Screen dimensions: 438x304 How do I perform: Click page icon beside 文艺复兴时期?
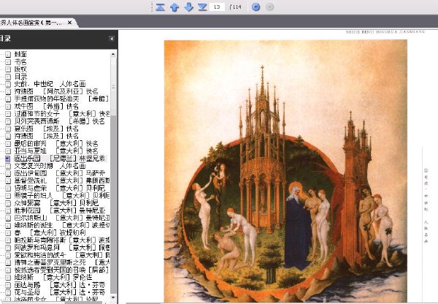coord(8,166)
